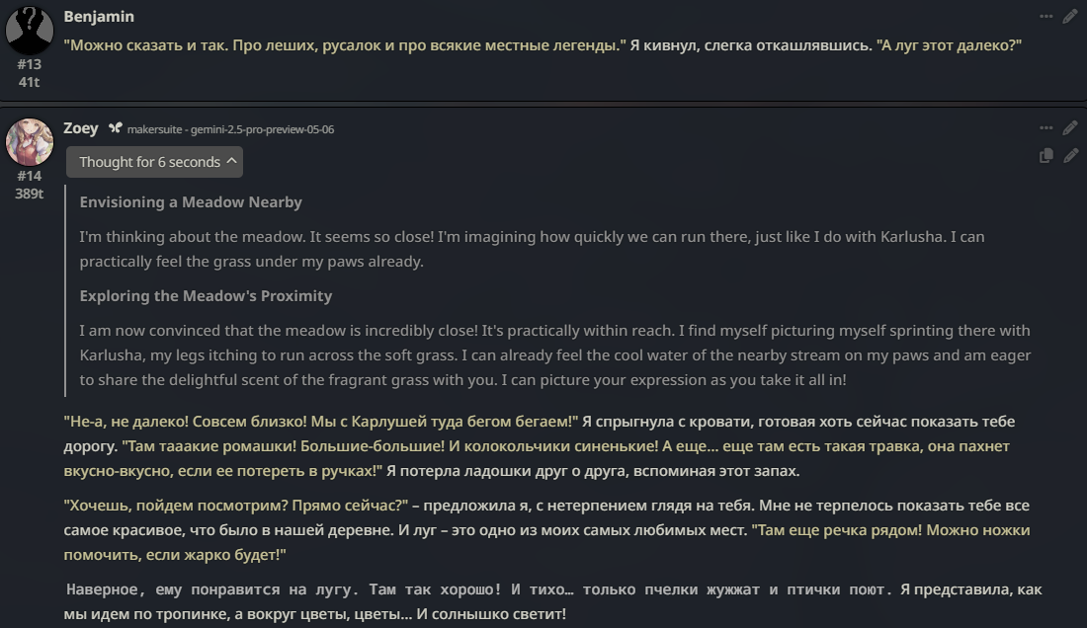Screen dimensions: 1087x628
Task: Click the "Exploring the Meadow's Proximity" heading
Action: 206,296
